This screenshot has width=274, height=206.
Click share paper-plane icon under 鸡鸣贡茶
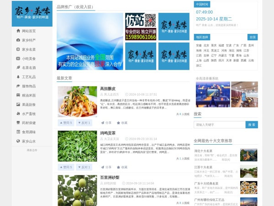[x=103, y=167]
